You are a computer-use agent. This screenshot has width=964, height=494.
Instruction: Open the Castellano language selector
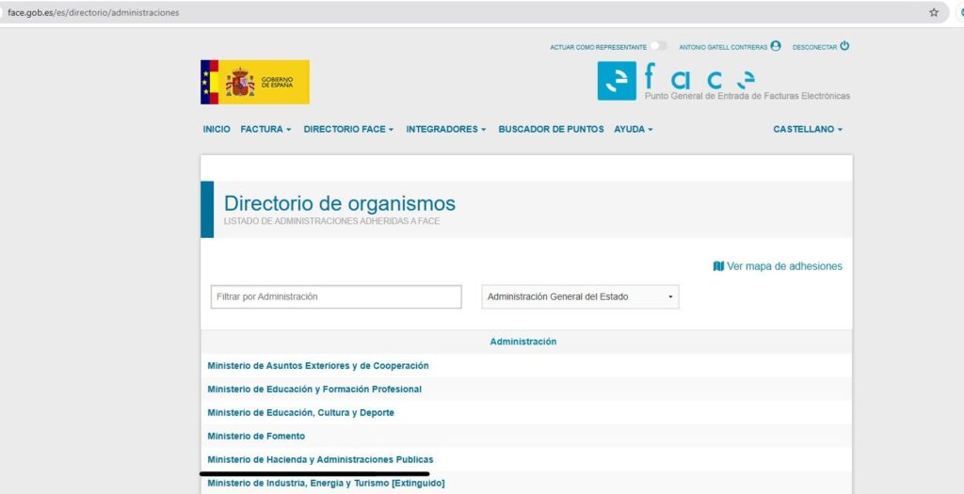(807, 129)
